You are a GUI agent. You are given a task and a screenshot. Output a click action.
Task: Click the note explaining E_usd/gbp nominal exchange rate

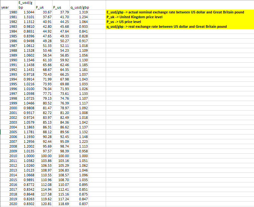(175, 12)
